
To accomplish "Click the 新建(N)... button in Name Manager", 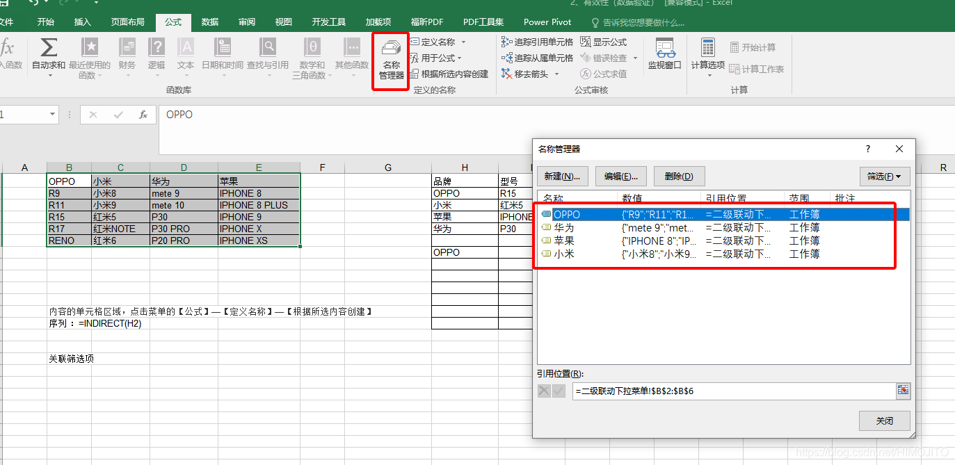I will coord(563,176).
